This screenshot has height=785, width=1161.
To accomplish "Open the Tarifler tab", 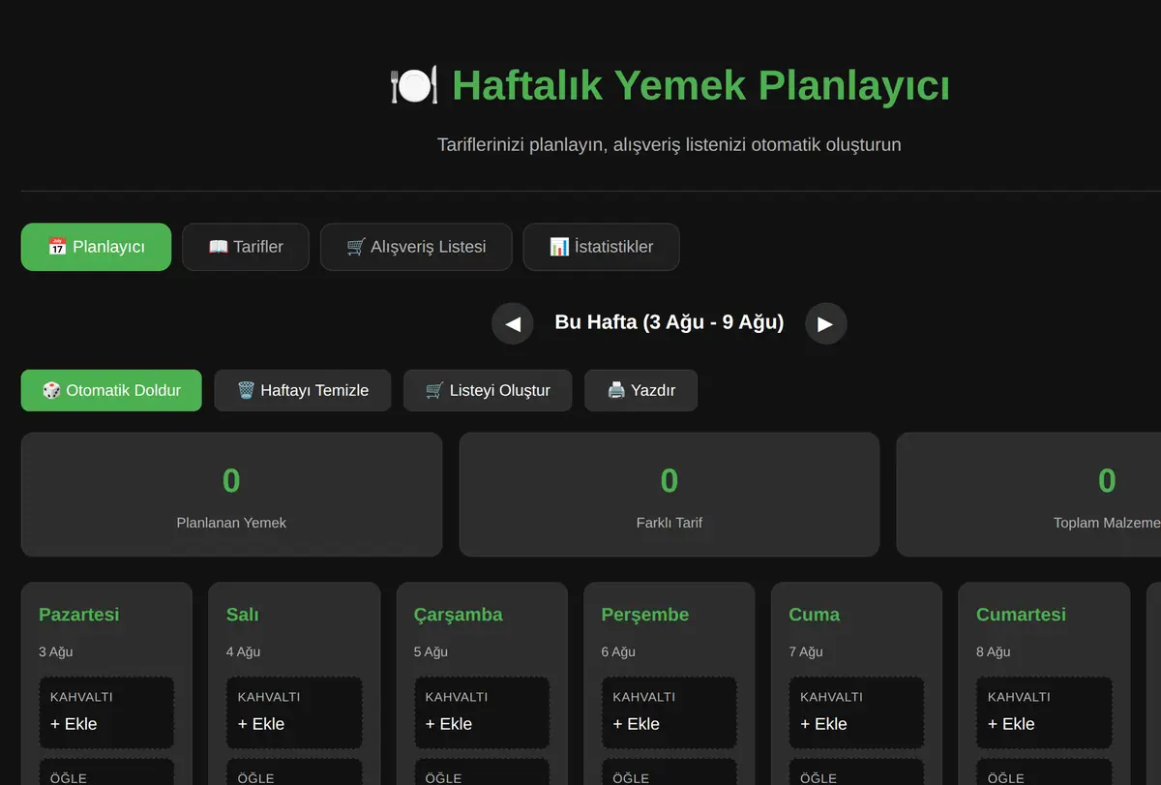I will [x=246, y=247].
